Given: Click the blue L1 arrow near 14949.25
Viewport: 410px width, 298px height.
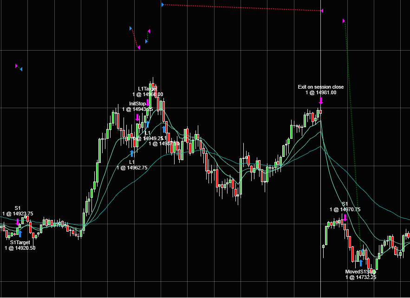Looking at the screenshot, I should (148, 124).
